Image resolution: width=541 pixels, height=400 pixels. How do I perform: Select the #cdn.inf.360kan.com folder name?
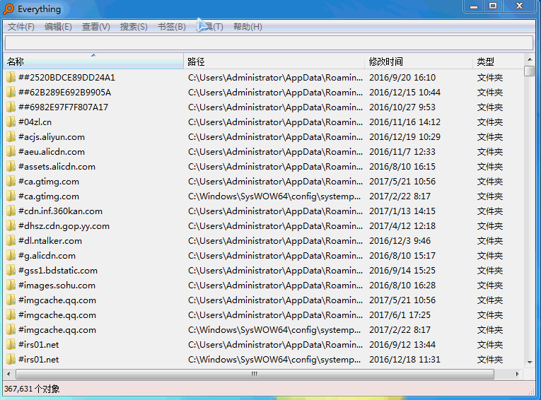[x=60, y=211]
